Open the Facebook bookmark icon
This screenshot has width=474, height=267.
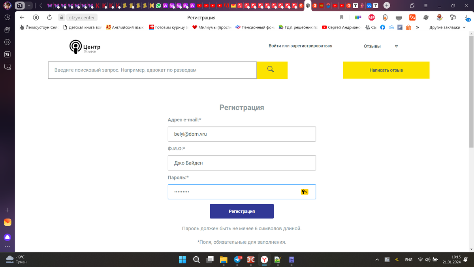(x=382, y=27)
